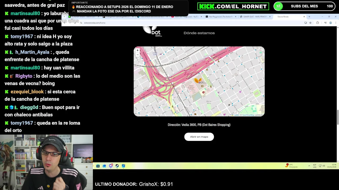
Task: Click tomy1967 beside 'ni idea H'
Action: click(x=22, y=36)
